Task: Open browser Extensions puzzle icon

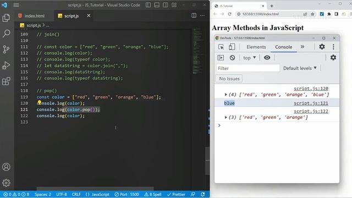Action: coord(329,14)
